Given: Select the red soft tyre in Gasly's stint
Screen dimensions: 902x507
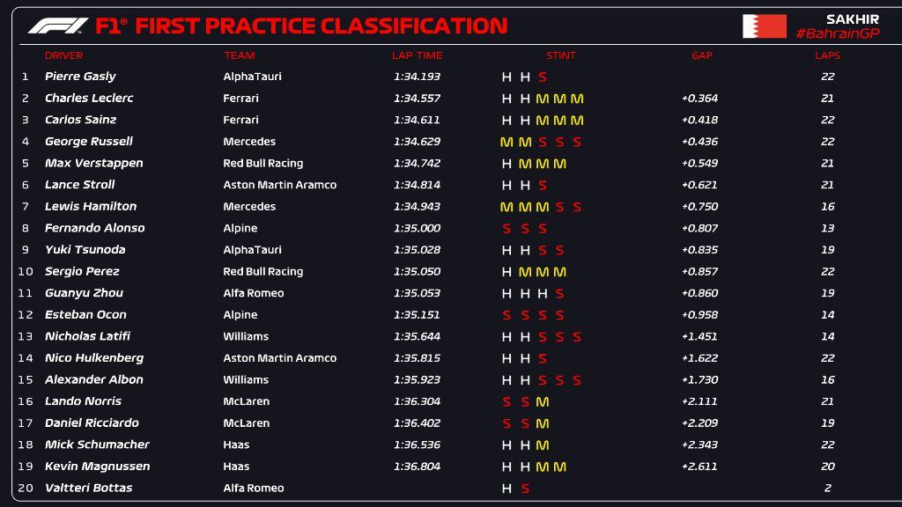Looking at the screenshot, I should click(543, 77).
